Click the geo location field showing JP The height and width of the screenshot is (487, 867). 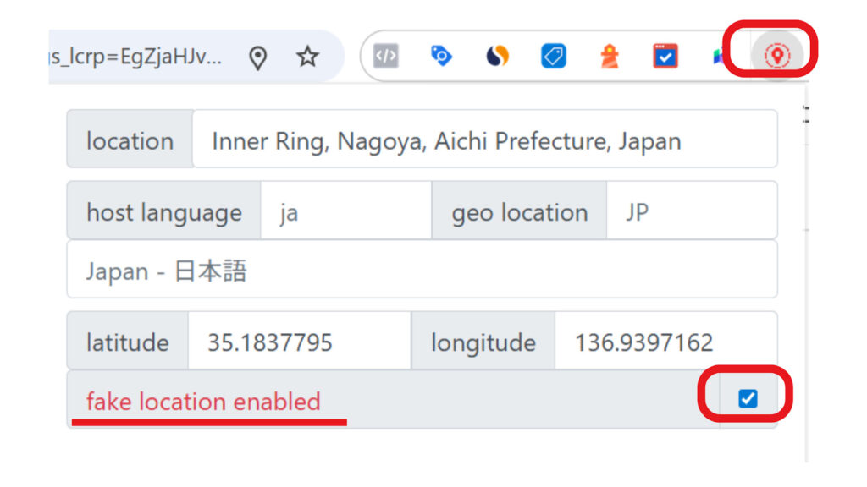[691, 211]
